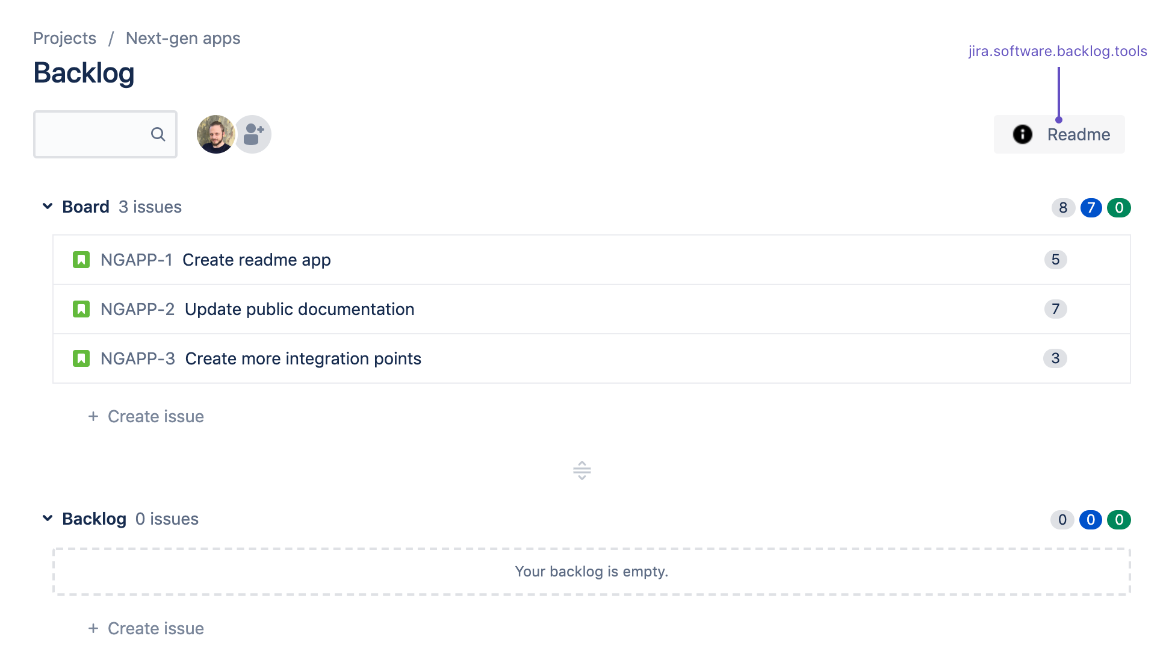
Task: Click the story icon beside NGAPP-3
Action: (x=81, y=358)
